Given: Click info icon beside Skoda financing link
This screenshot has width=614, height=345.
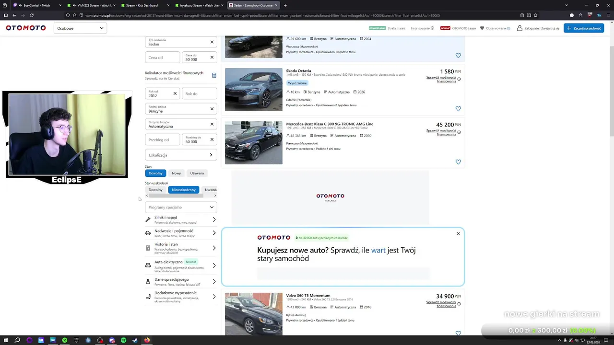Looking at the screenshot, I should [459, 79].
